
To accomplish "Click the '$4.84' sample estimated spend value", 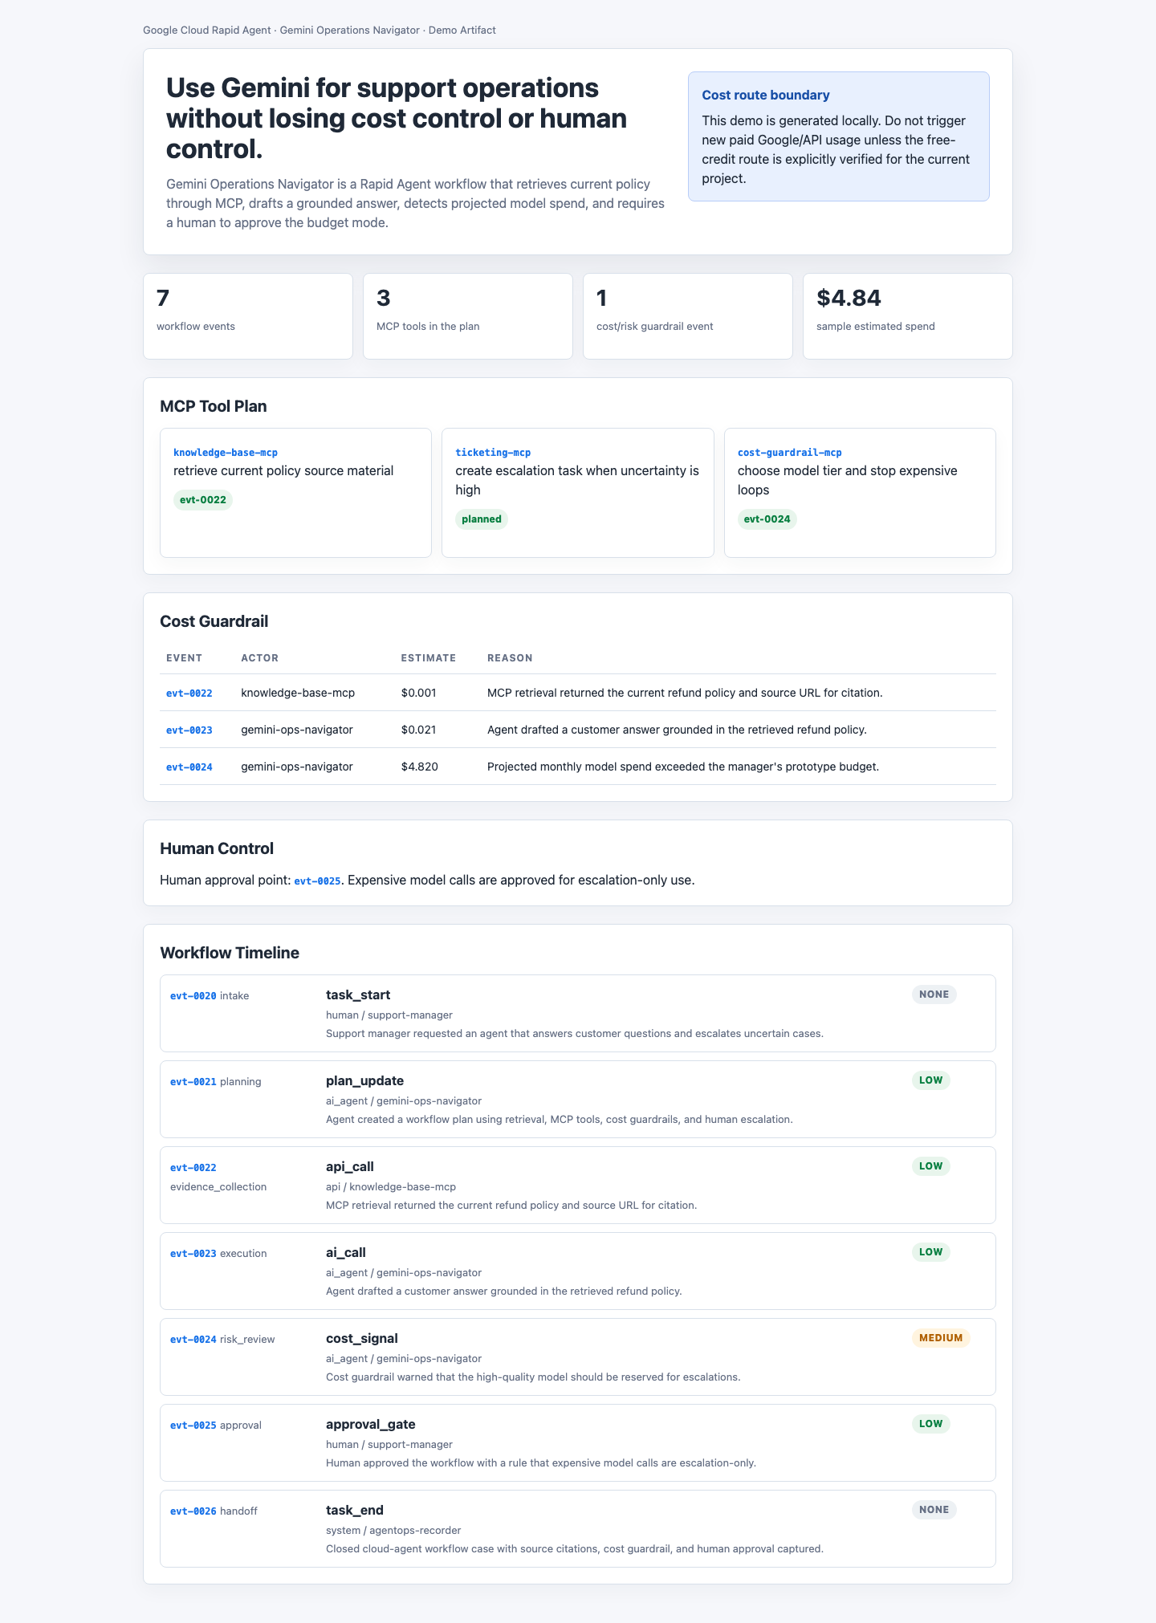I will 849,298.
